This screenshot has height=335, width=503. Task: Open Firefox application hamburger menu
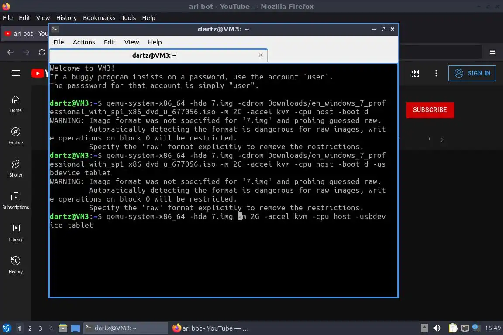493,51
